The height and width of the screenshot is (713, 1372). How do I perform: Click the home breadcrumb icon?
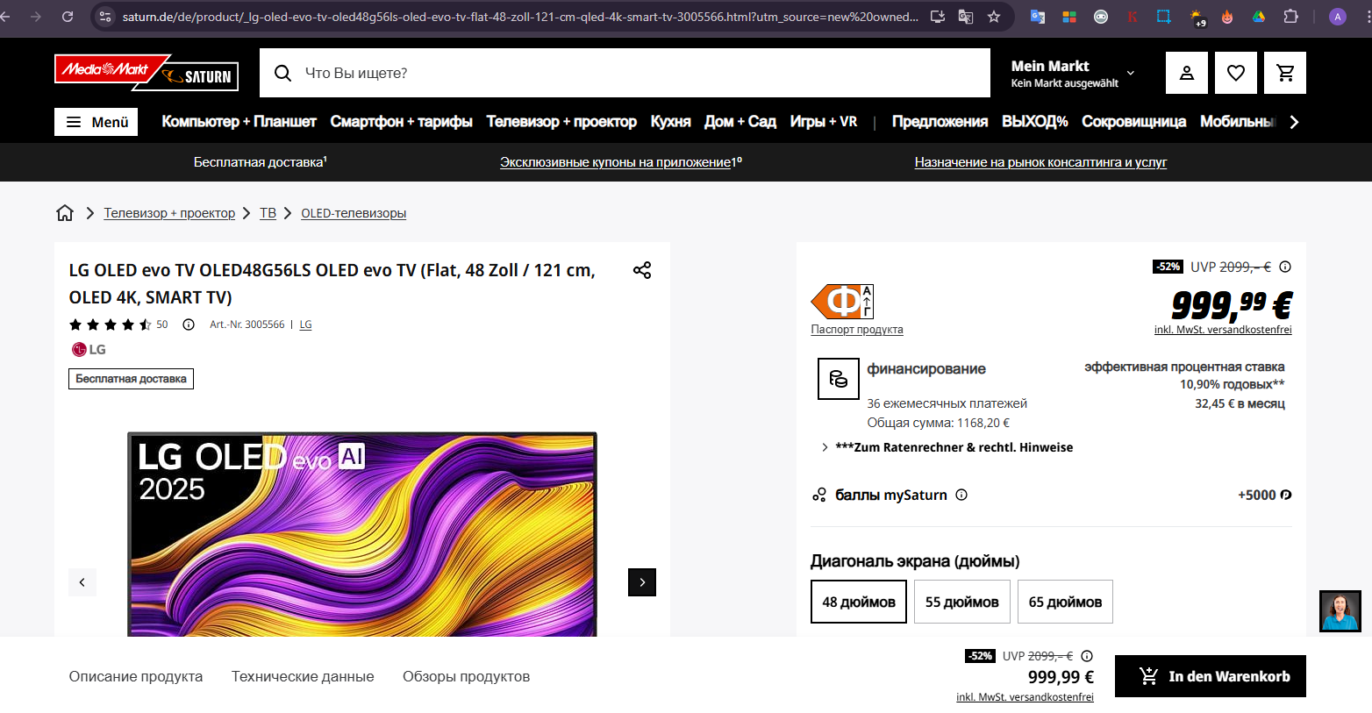tap(65, 213)
